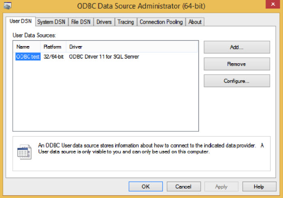The width and height of the screenshot is (283, 198).
Task: Click the User Data Sources label
Action: coord(34,35)
